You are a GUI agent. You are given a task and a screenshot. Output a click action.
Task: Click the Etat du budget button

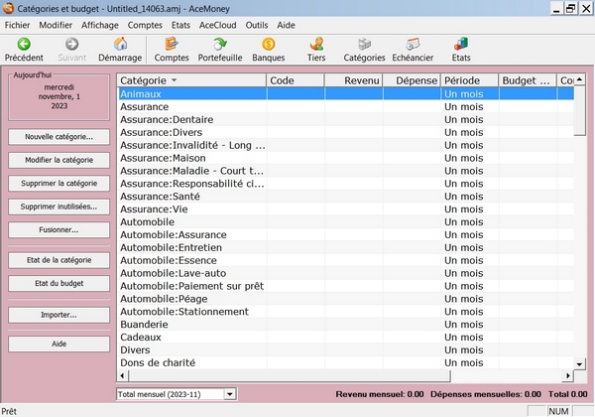click(x=59, y=283)
